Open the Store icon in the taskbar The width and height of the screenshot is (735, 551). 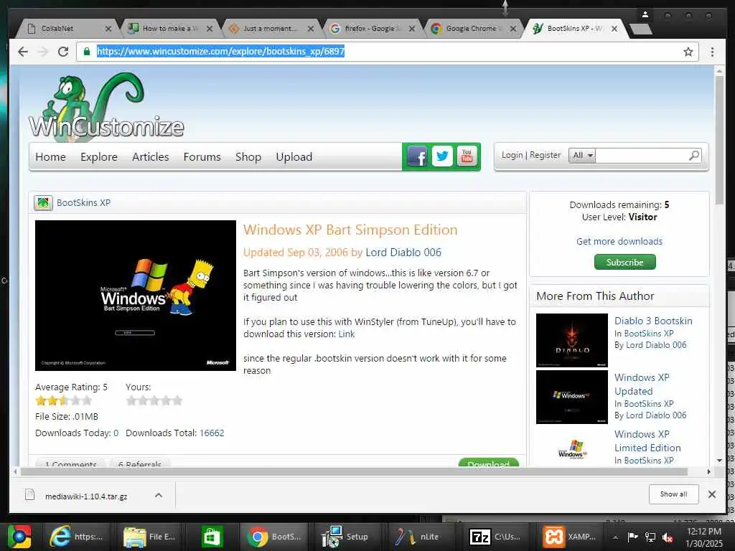[212, 537]
